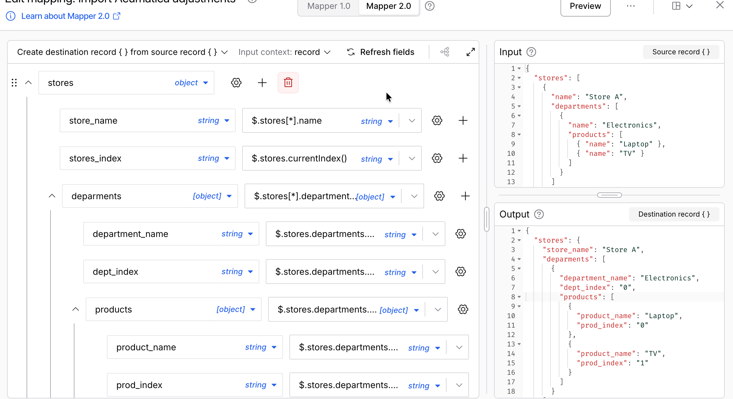Image resolution: width=733 pixels, height=399 pixels.
Task: Click the plus icon beside deparments row
Action: (x=465, y=196)
